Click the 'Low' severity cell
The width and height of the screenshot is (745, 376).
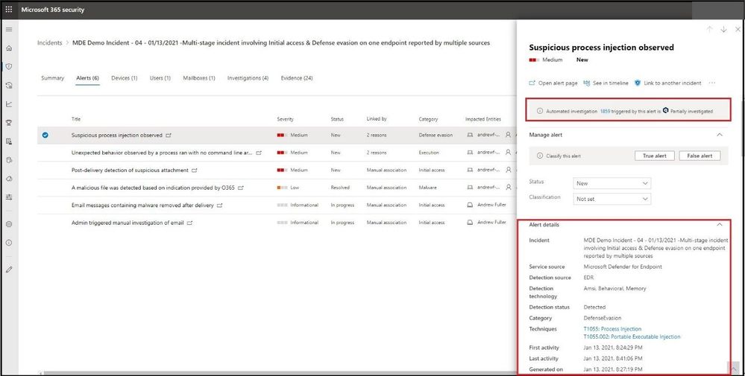tap(288, 188)
